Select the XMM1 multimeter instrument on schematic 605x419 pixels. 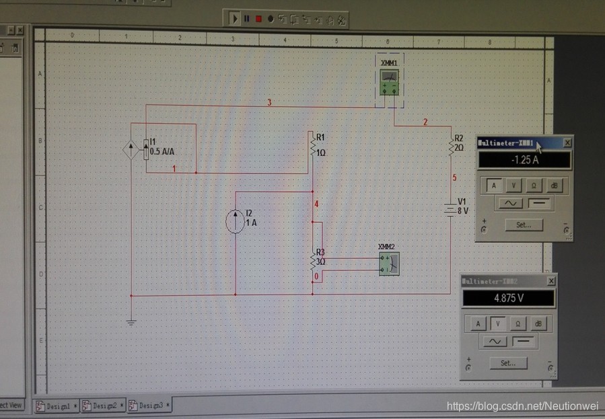coord(389,82)
